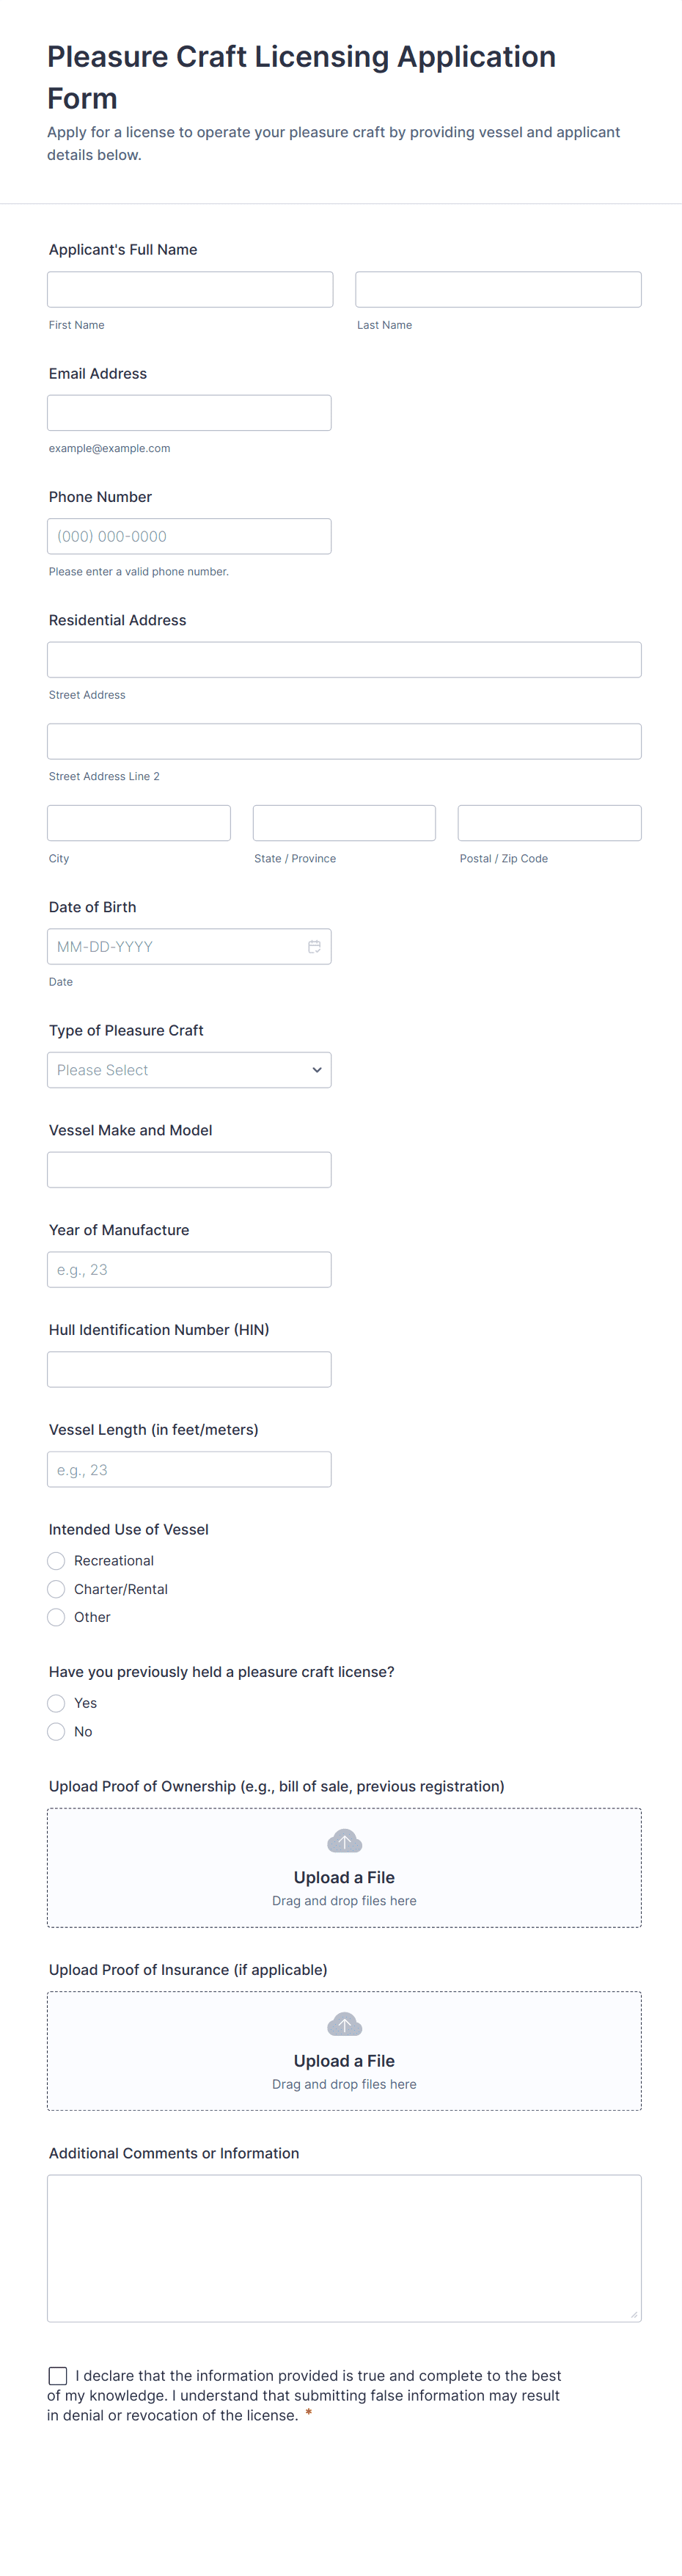
Task: Focus the Hull Identification Number field
Action: tap(188, 1369)
